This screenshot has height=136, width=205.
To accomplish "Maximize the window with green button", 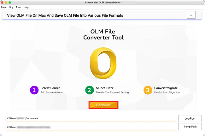I will (10, 3).
